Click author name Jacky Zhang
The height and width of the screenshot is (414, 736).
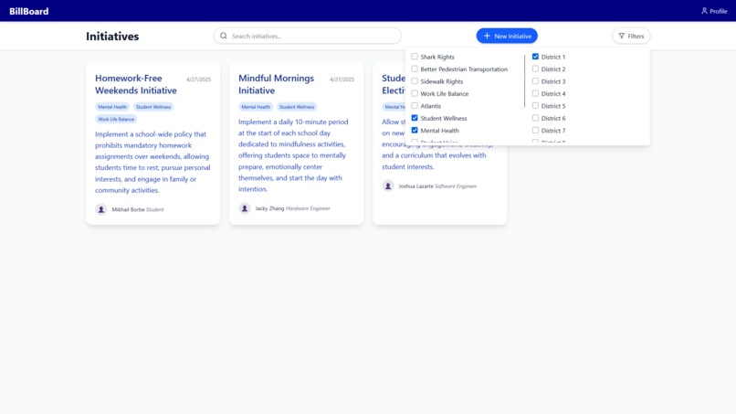(269, 208)
